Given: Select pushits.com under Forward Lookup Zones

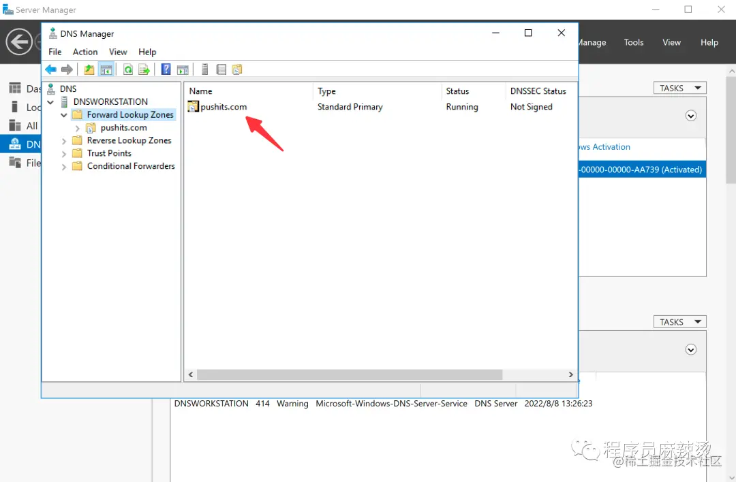Looking at the screenshot, I should [x=123, y=127].
